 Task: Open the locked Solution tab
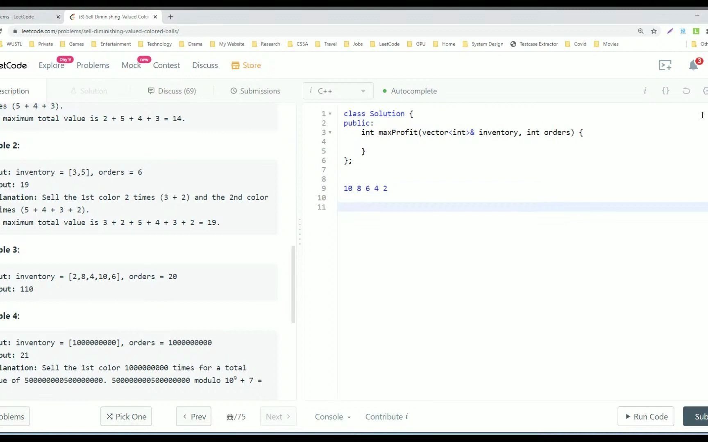[89, 91]
